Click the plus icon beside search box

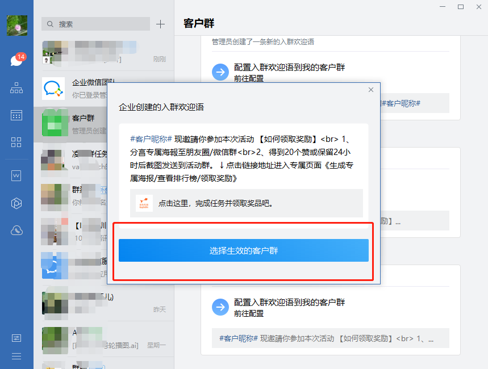(160, 24)
